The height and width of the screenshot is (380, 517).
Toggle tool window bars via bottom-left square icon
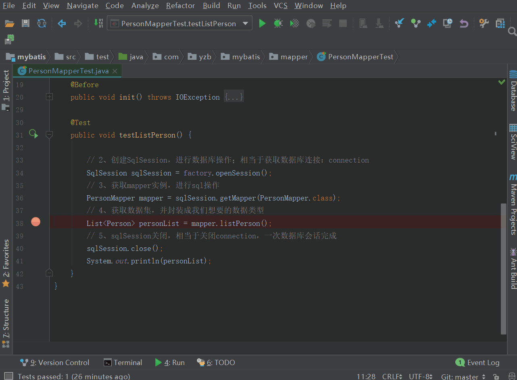coord(8,376)
